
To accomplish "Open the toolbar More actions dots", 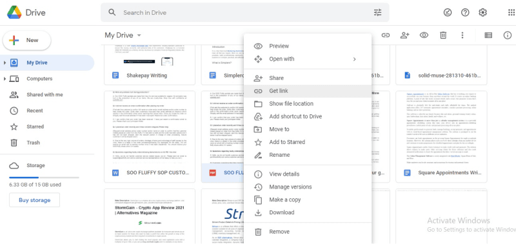I will coord(462,35).
